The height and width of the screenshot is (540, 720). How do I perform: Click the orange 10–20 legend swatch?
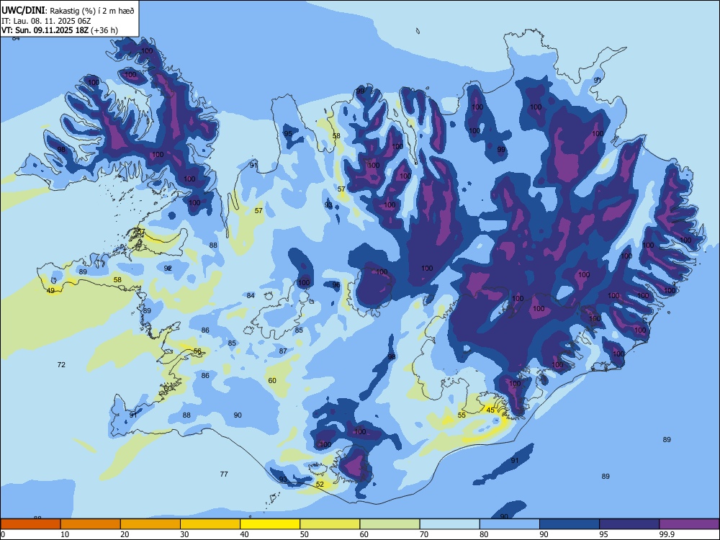click(x=91, y=524)
